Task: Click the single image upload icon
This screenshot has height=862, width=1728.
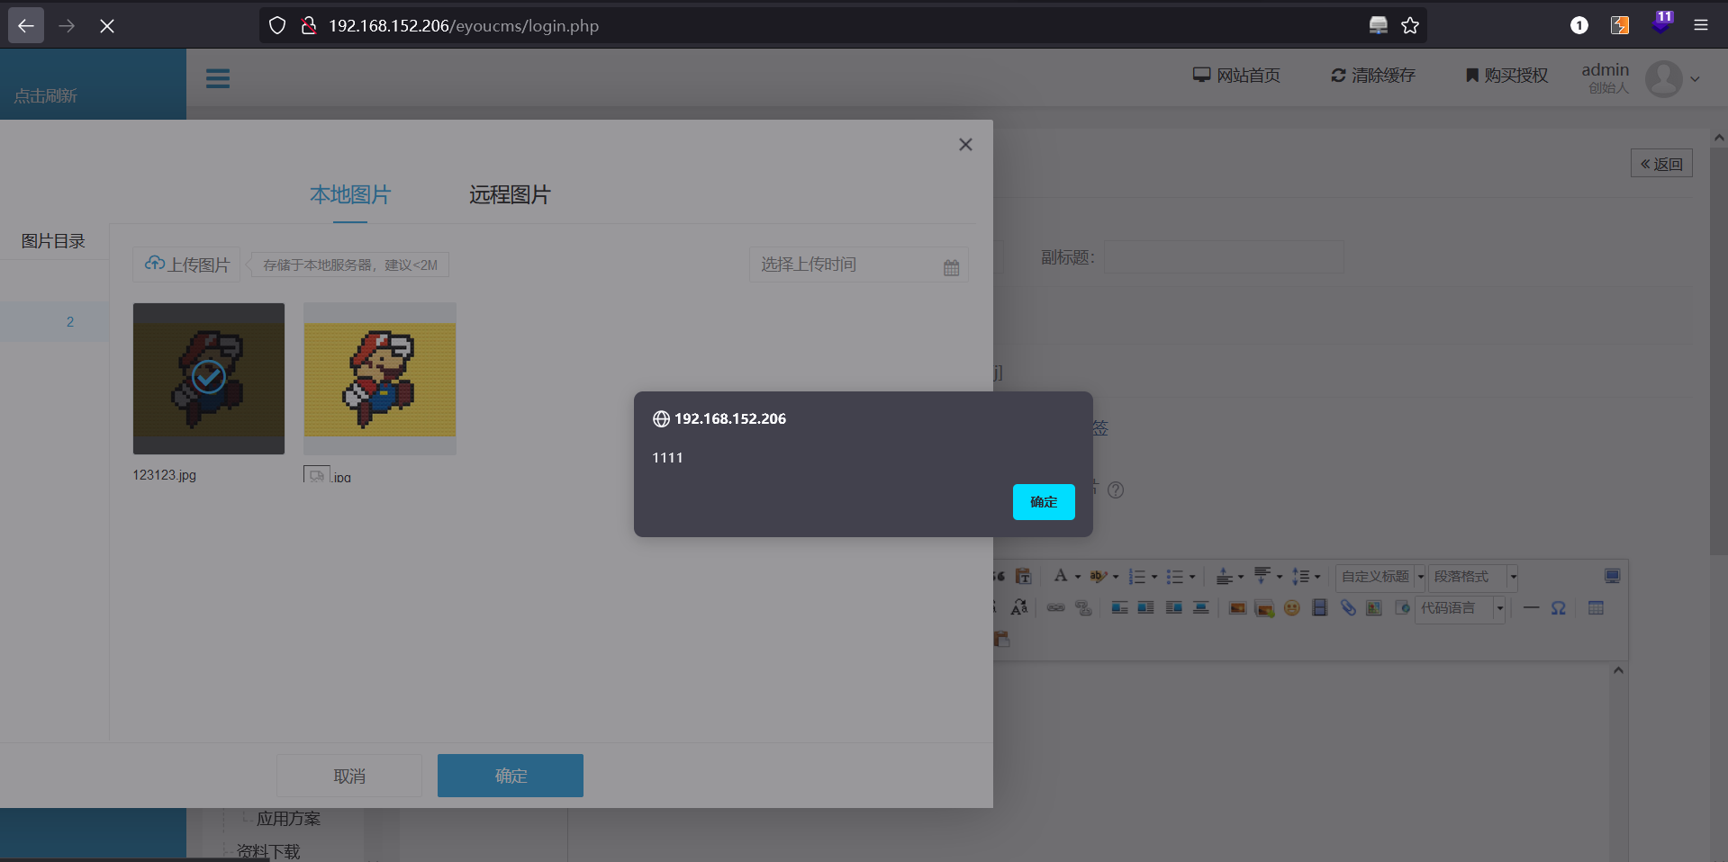Action: point(1238,608)
